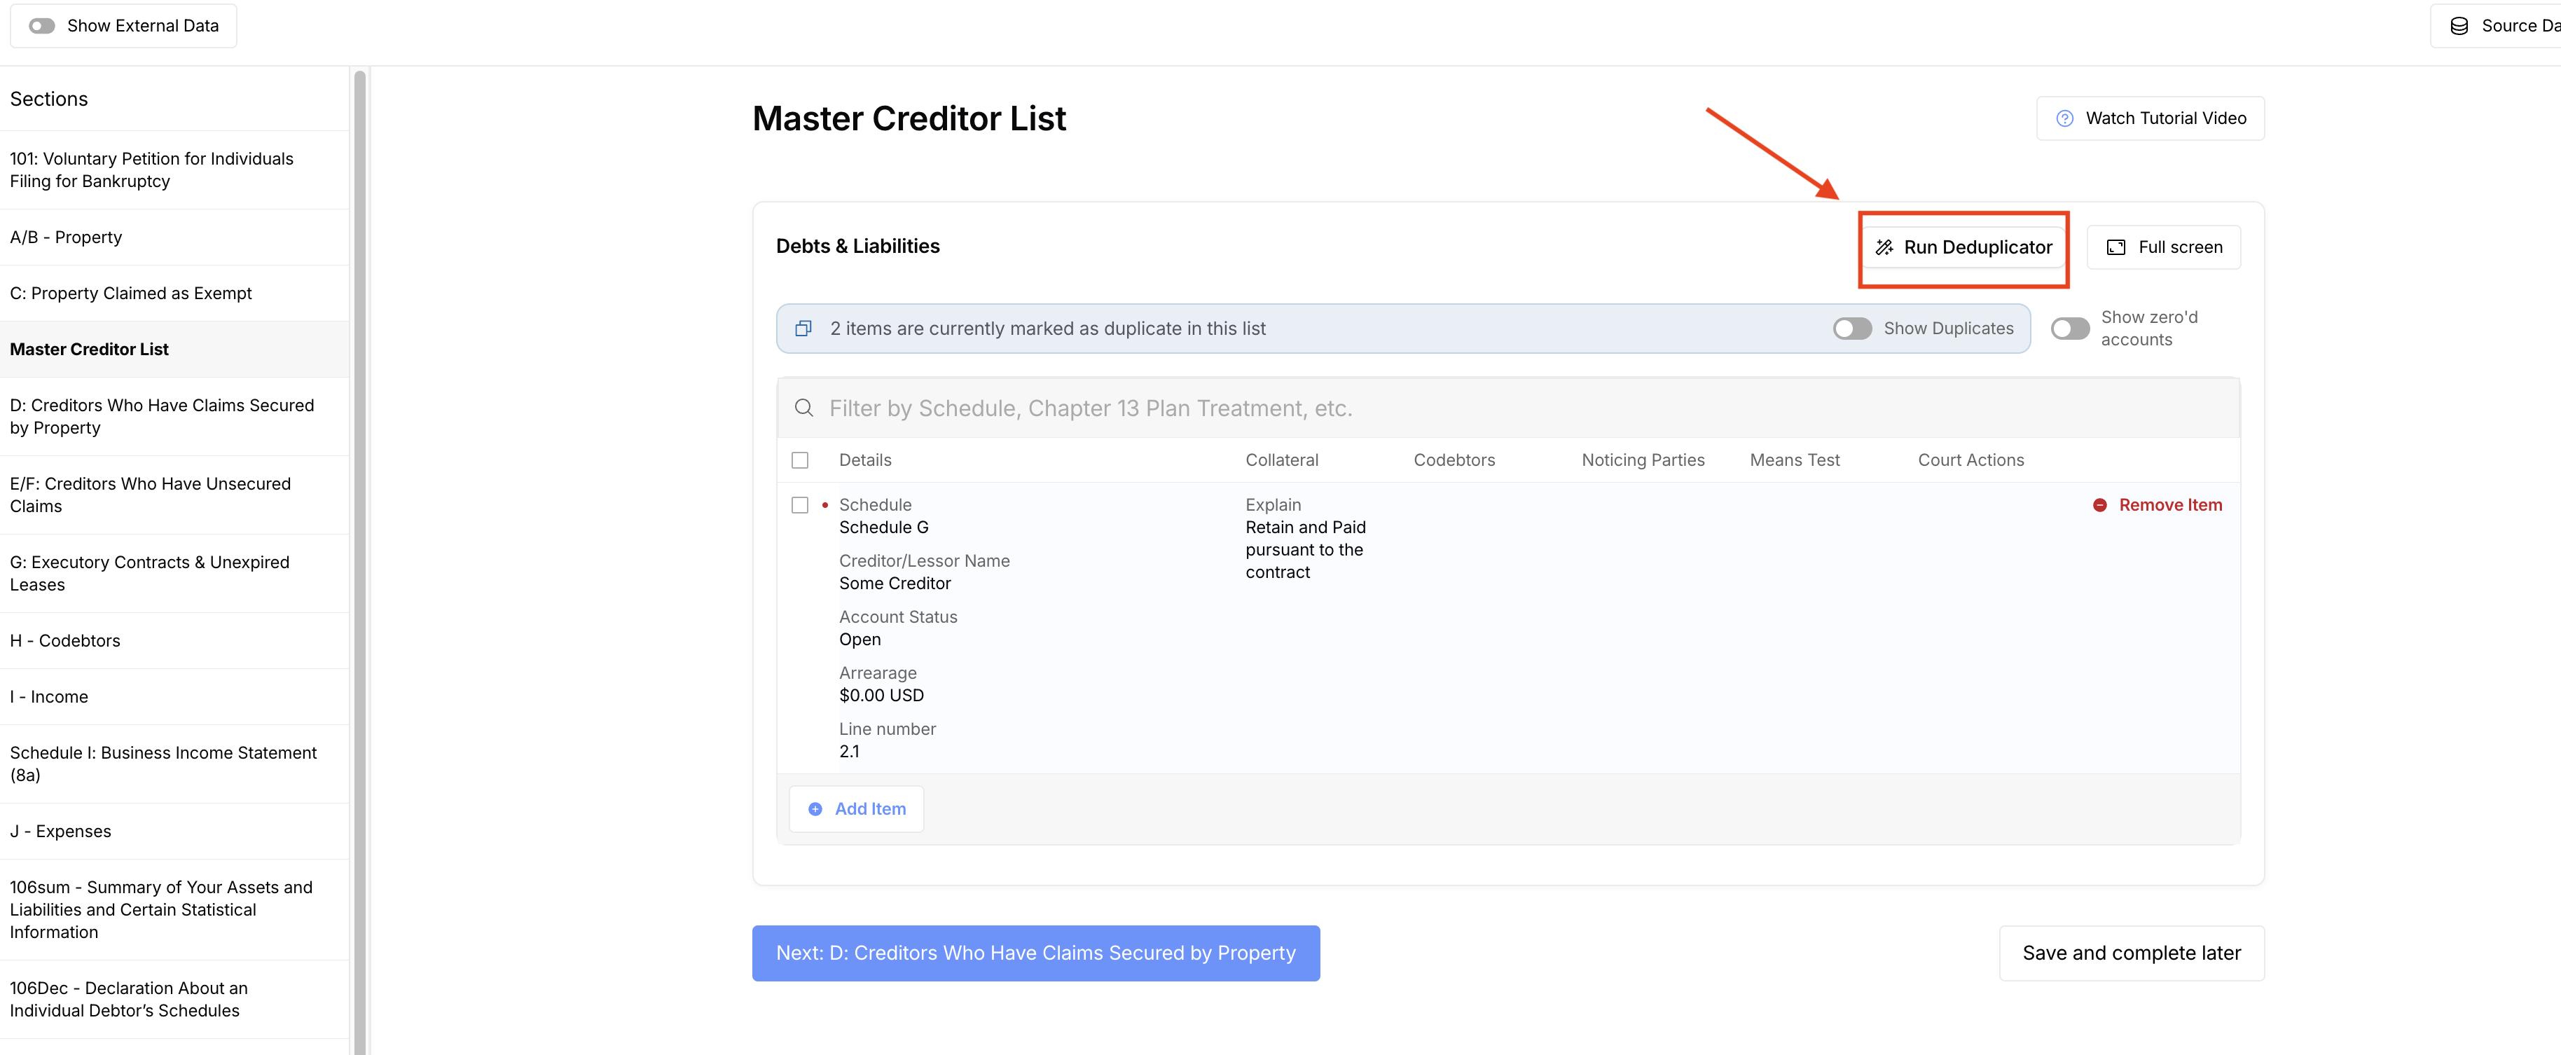
Task: Click Next: D: Creditors Who Have Claims button
Action: pos(1036,953)
